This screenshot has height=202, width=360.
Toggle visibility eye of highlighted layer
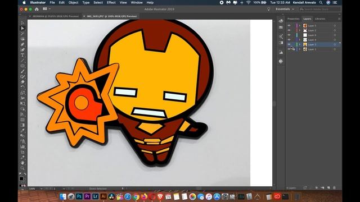pos(289,44)
